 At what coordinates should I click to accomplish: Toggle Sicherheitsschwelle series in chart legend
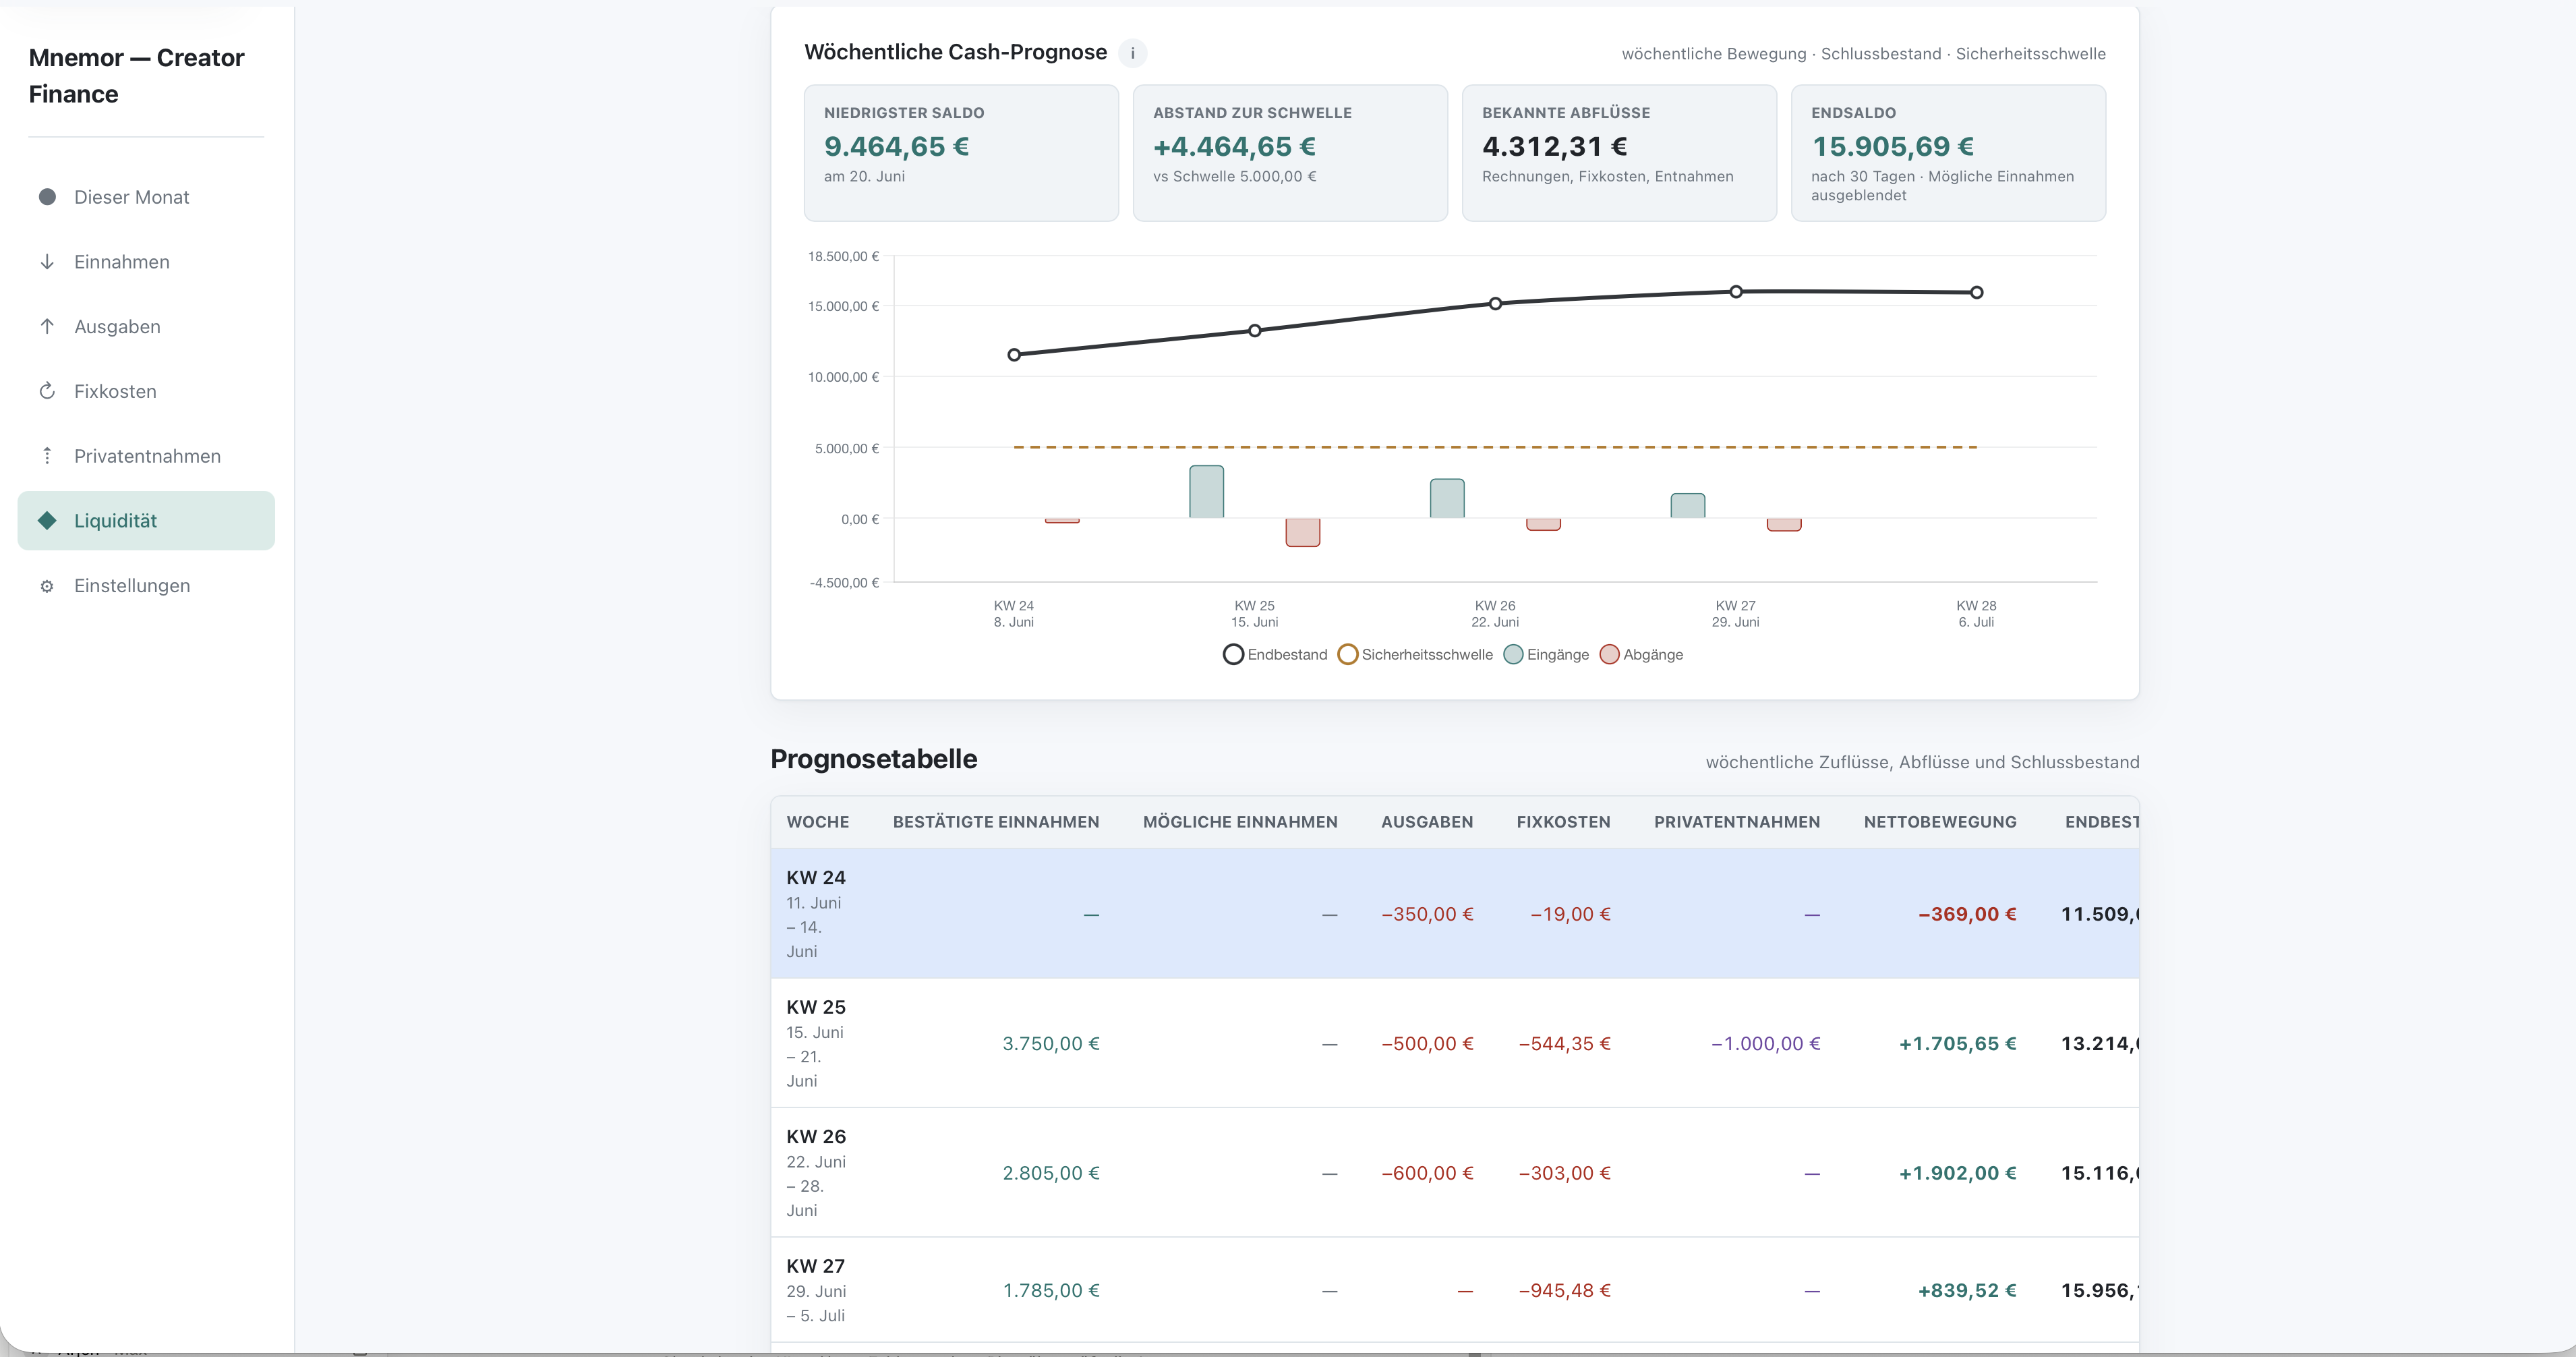[x=1415, y=655]
